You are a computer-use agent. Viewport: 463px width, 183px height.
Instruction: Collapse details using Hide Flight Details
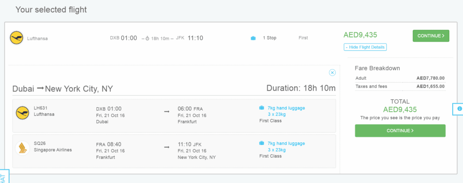point(365,47)
